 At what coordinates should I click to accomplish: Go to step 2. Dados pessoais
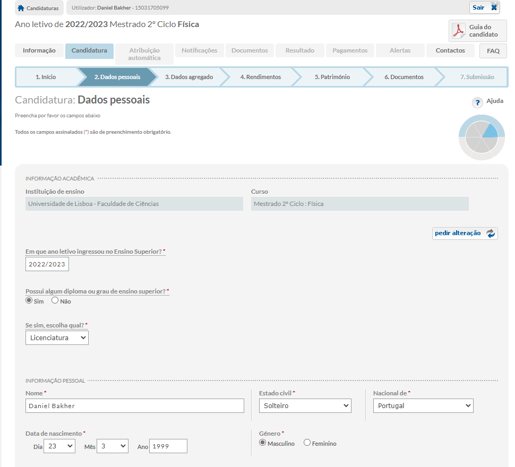117,77
